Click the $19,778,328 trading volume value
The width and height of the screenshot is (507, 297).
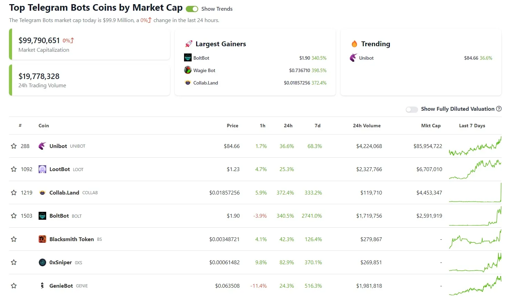coord(39,76)
